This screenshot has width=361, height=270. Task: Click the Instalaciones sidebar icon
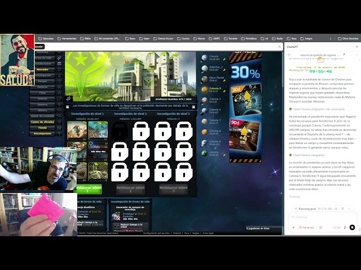point(59,64)
